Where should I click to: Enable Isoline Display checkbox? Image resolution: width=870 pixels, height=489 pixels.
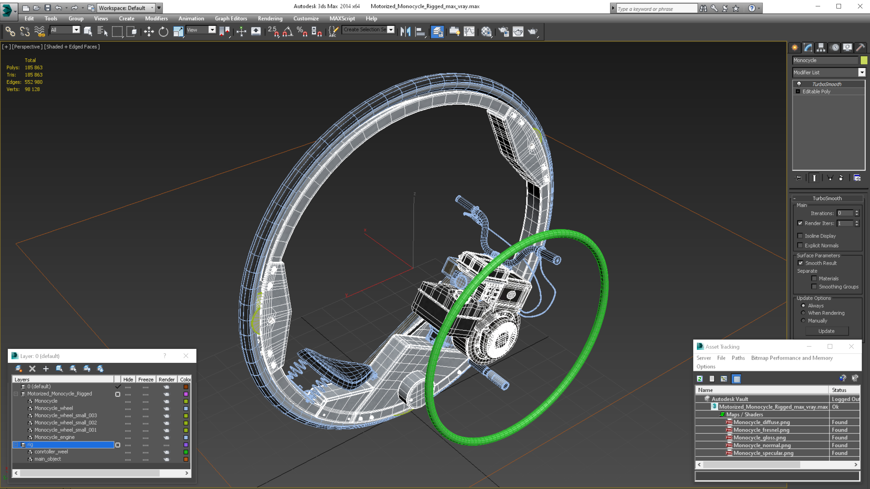click(800, 235)
